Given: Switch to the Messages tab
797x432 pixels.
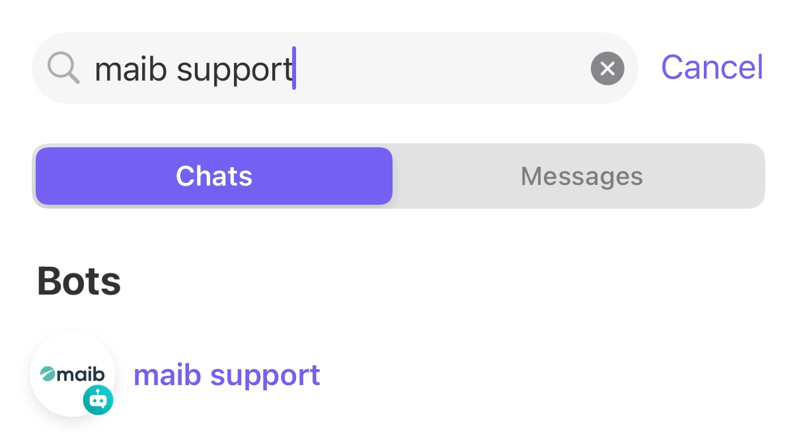Looking at the screenshot, I should [x=582, y=176].
